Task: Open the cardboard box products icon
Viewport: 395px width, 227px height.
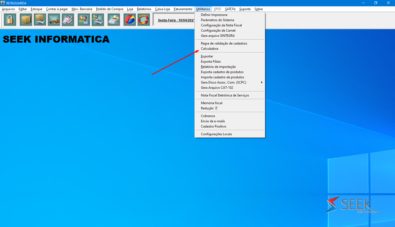Action: tap(26, 20)
